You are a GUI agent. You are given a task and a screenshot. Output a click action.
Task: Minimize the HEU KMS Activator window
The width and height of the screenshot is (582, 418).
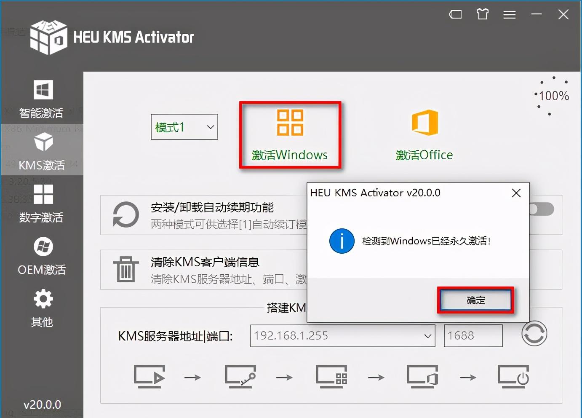click(537, 14)
